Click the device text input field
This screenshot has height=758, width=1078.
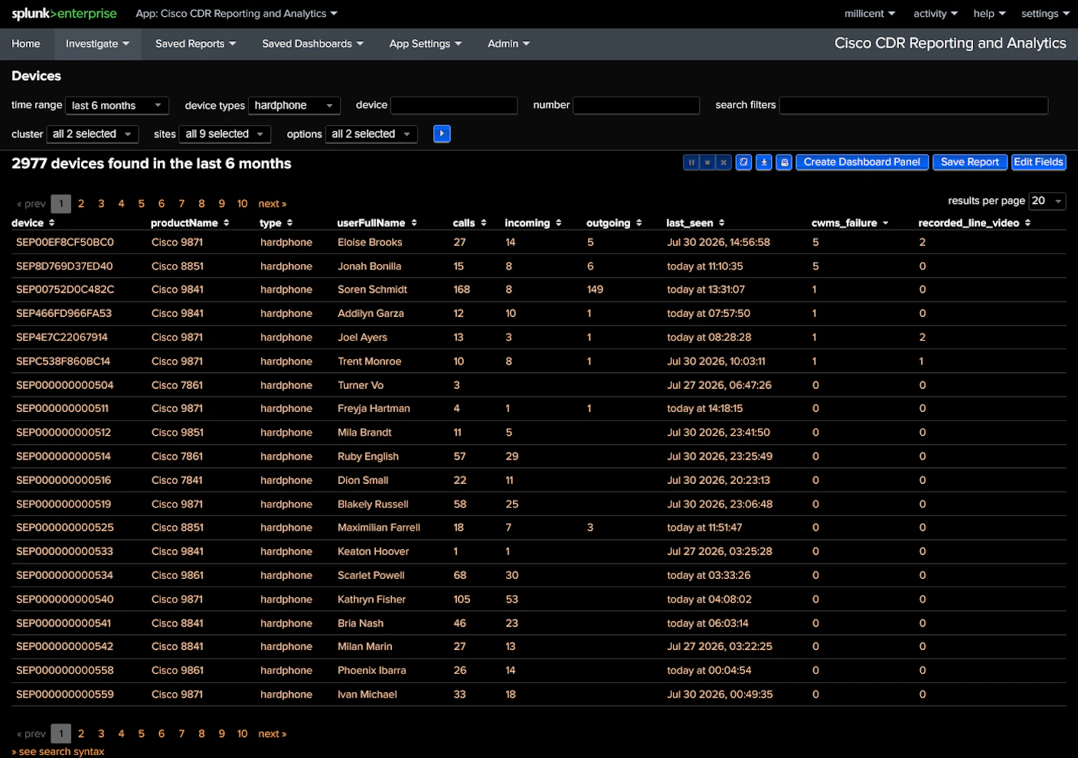click(454, 106)
